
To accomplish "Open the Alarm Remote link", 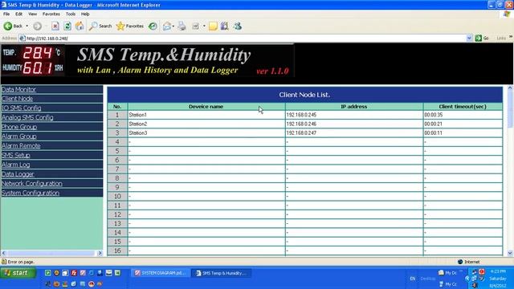I will click(x=21, y=146).
